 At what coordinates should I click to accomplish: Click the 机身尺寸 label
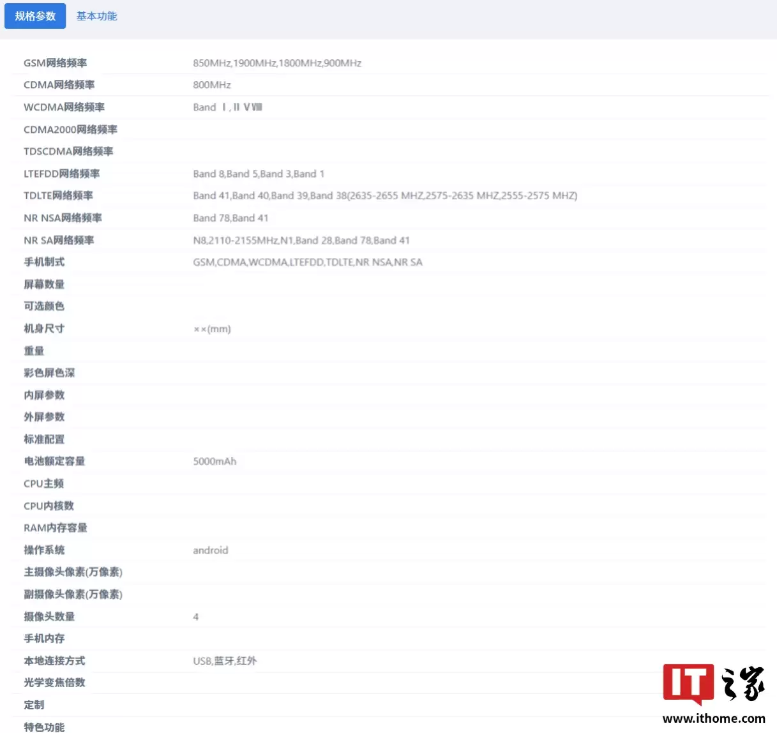click(44, 328)
